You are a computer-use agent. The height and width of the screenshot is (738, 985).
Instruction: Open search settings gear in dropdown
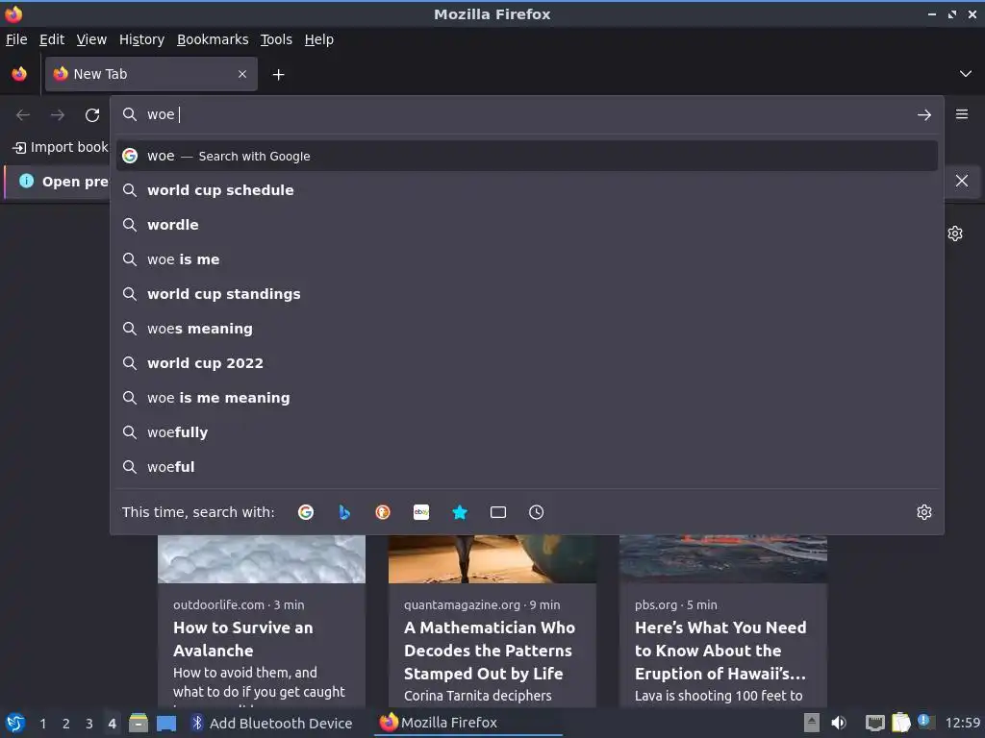tap(924, 512)
